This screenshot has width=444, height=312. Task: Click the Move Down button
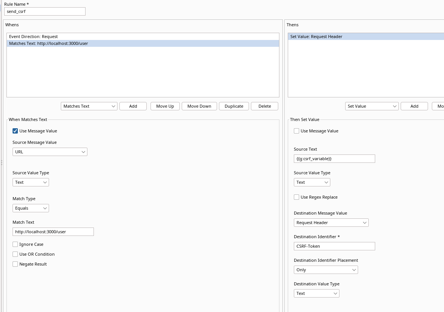tap(199, 106)
